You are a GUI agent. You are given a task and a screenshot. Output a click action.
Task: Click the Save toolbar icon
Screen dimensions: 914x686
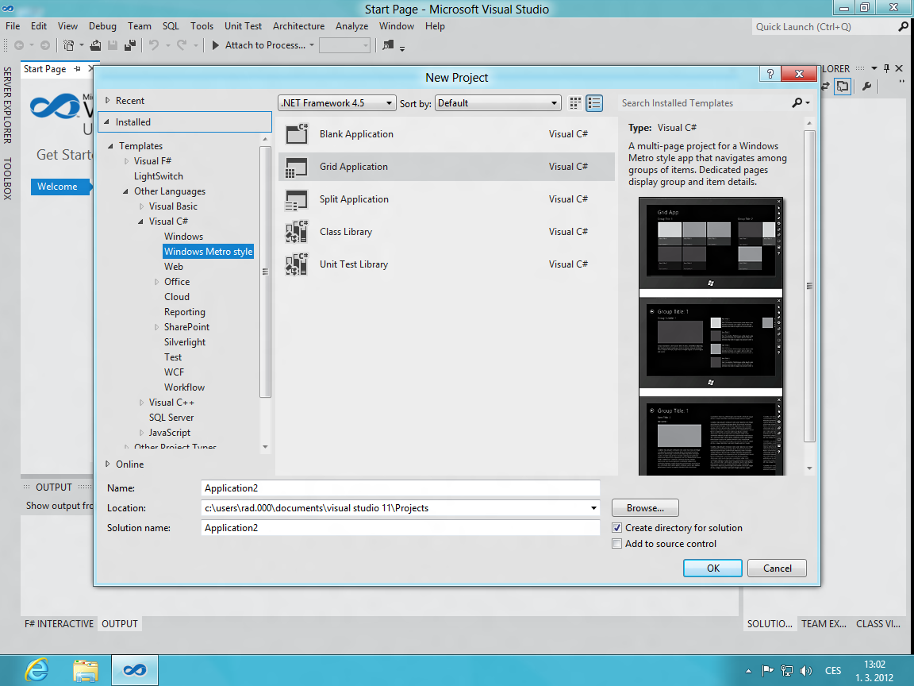(113, 45)
